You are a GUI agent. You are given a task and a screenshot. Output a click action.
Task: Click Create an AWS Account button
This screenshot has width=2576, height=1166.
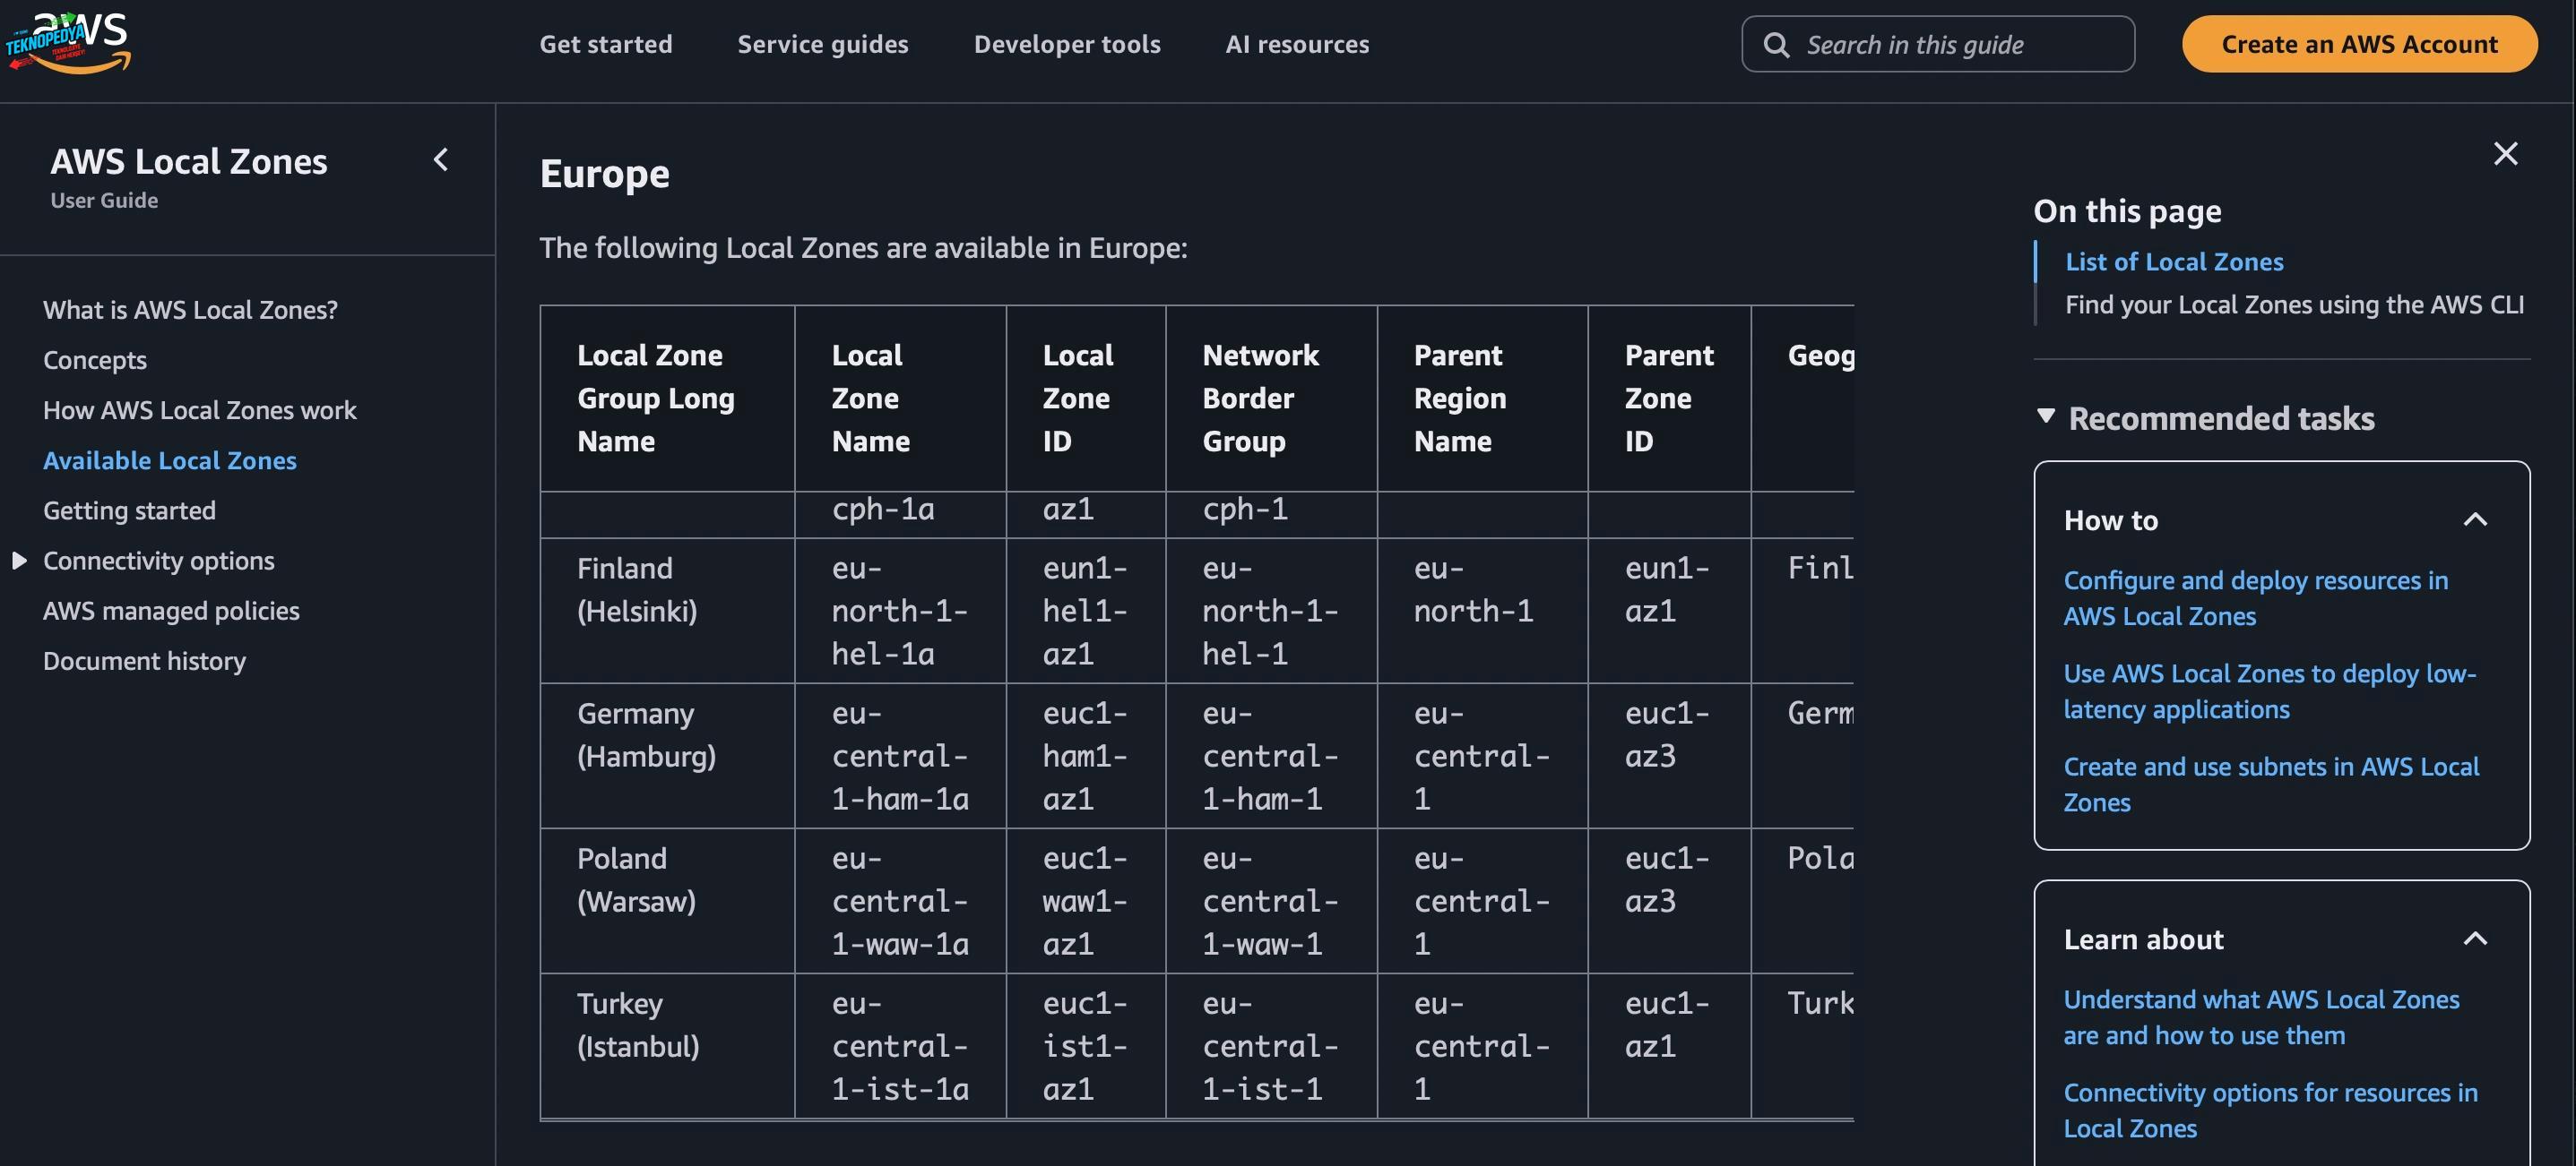(x=2359, y=44)
